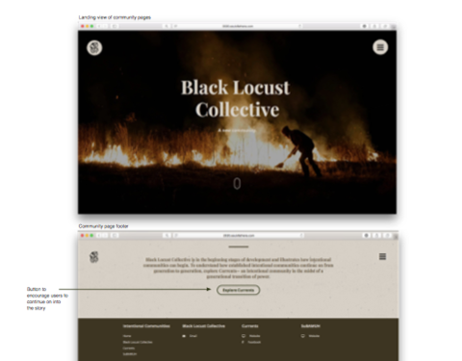Click the reload icon in upper address bar
The width and height of the screenshot is (462, 361).
[300, 26]
